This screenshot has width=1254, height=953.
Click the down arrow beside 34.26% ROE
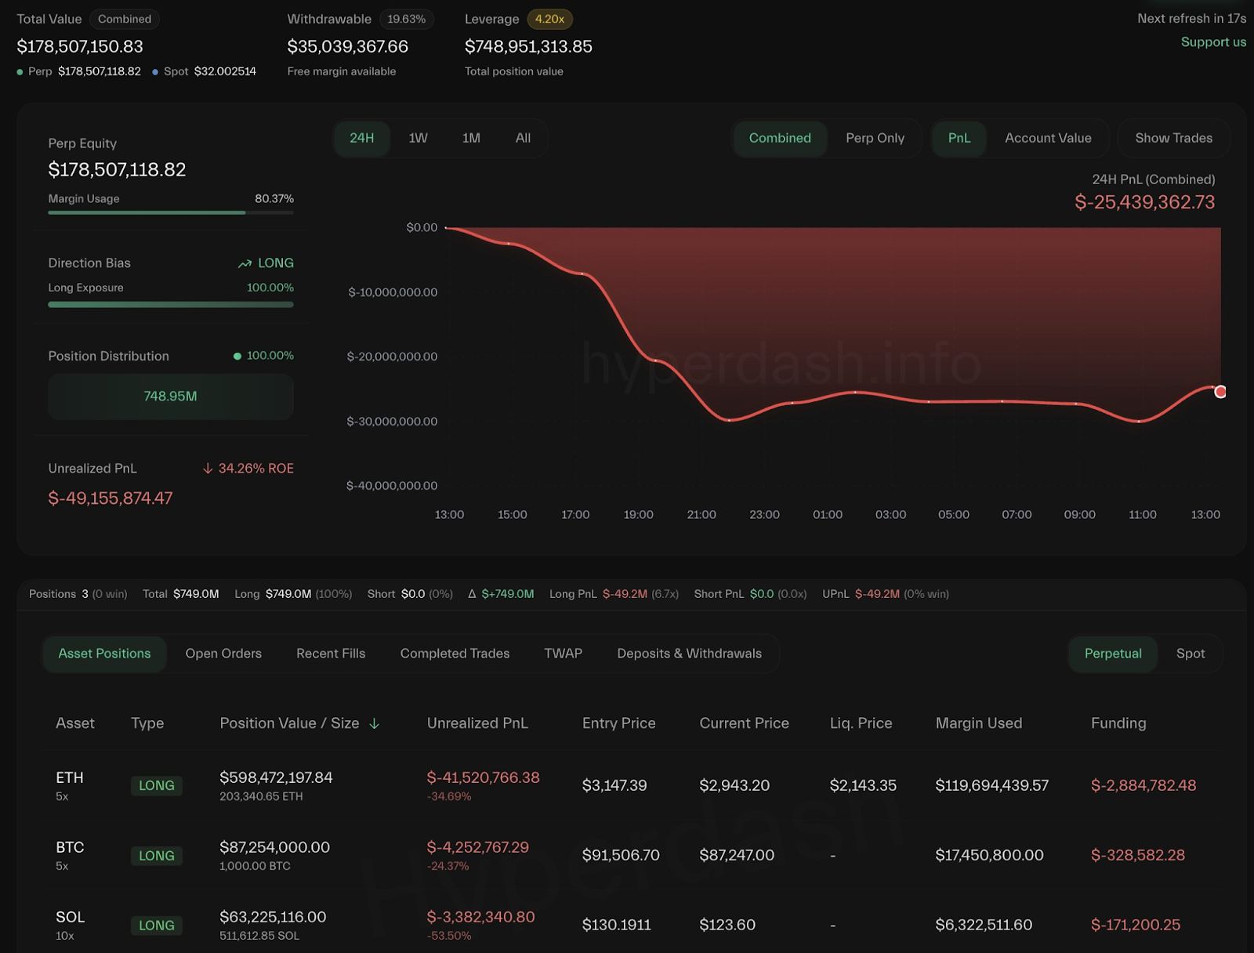tap(208, 468)
